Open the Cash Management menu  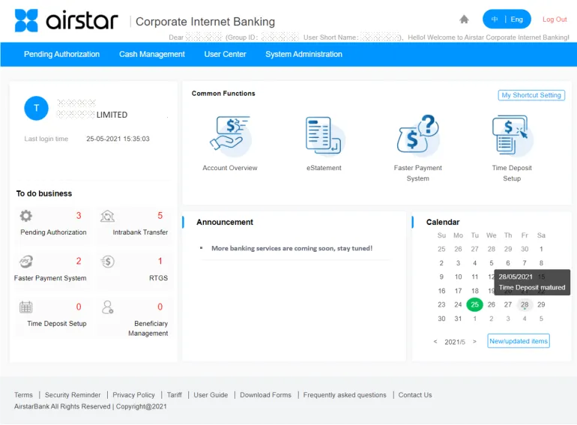click(x=152, y=54)
